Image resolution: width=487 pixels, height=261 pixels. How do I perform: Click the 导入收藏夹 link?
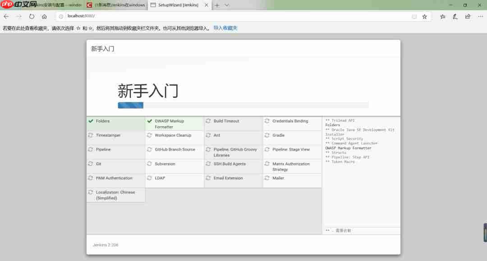pos(225,27)
